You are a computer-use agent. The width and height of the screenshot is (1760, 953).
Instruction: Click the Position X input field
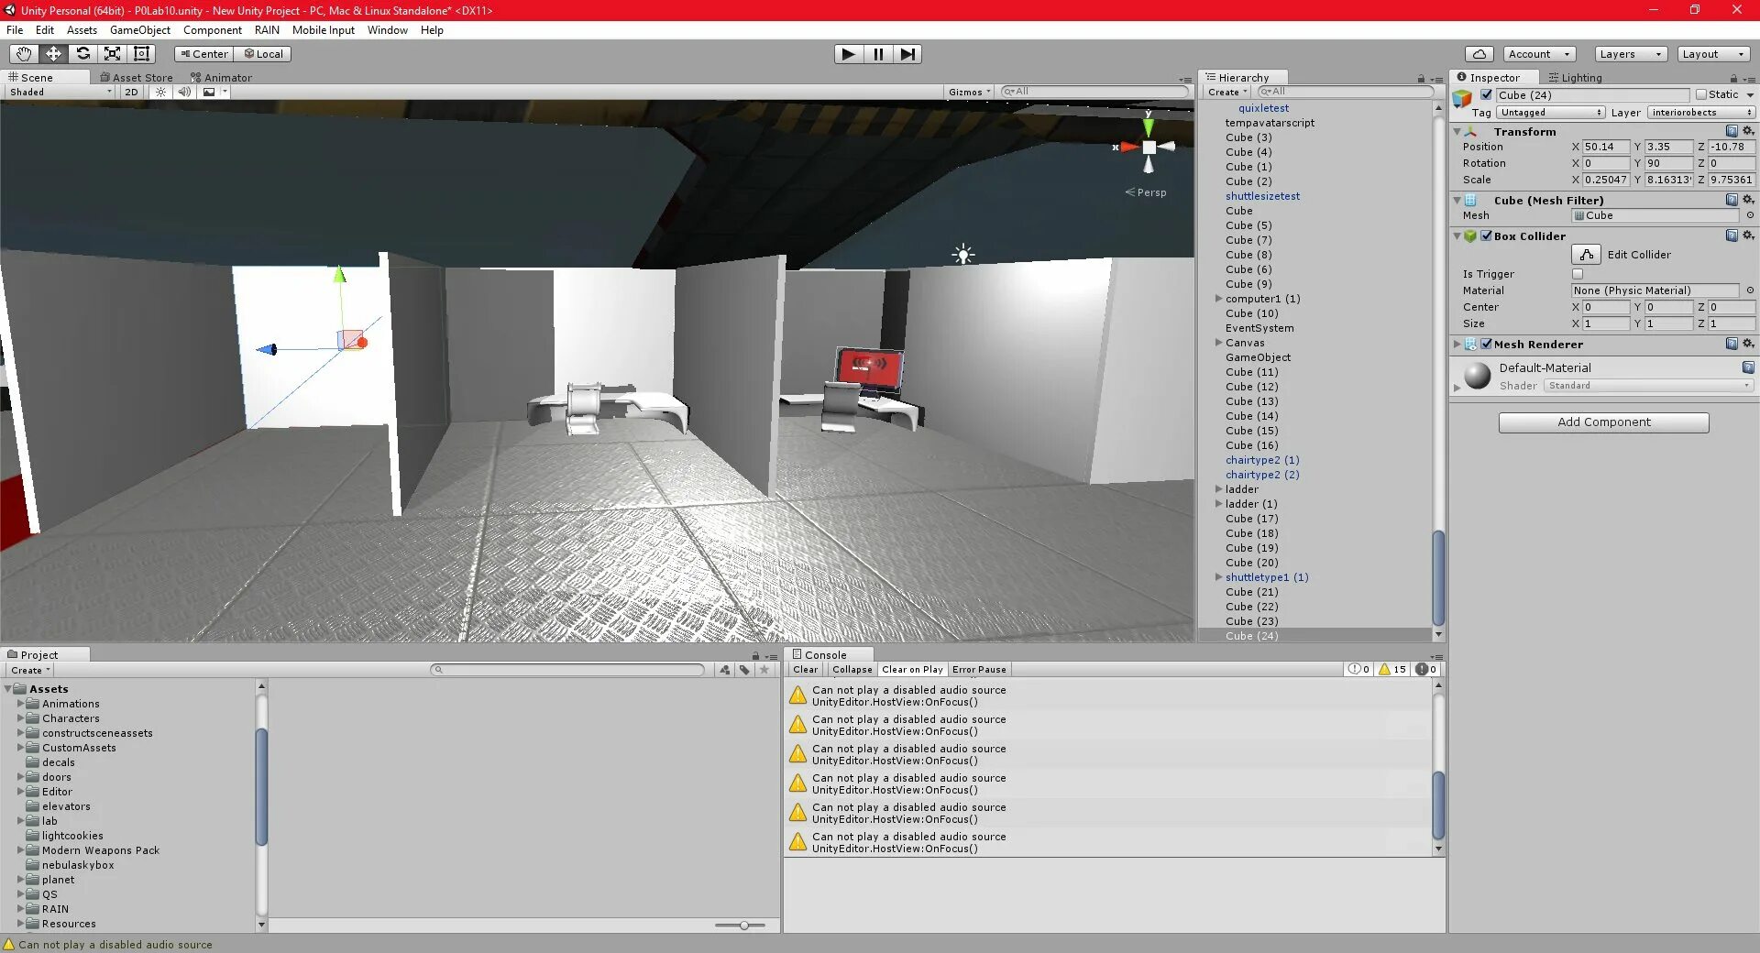tap(1606, 147)
